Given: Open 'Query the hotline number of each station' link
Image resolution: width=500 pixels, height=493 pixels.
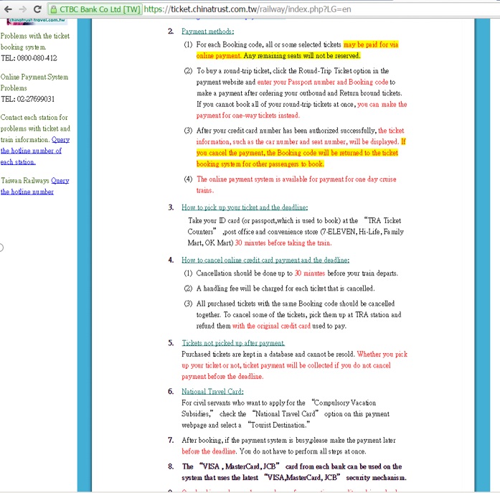Looking at the screenshot, I should pos(34,151).
